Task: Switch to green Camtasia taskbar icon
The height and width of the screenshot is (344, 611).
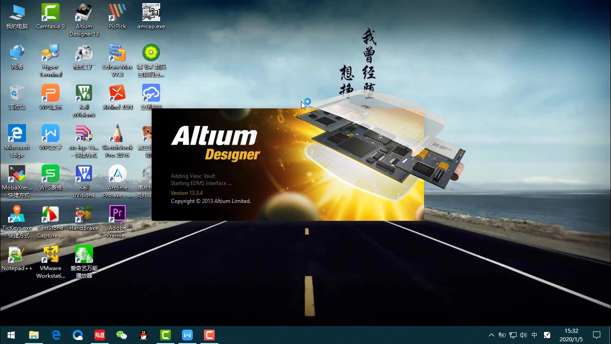Action: tap(165, 335)
